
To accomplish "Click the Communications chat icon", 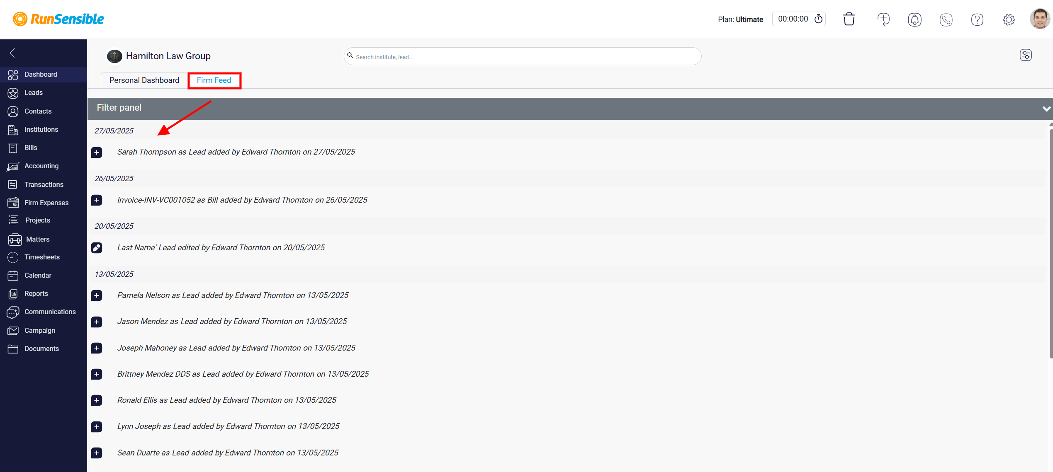I will tap(13, 312).
